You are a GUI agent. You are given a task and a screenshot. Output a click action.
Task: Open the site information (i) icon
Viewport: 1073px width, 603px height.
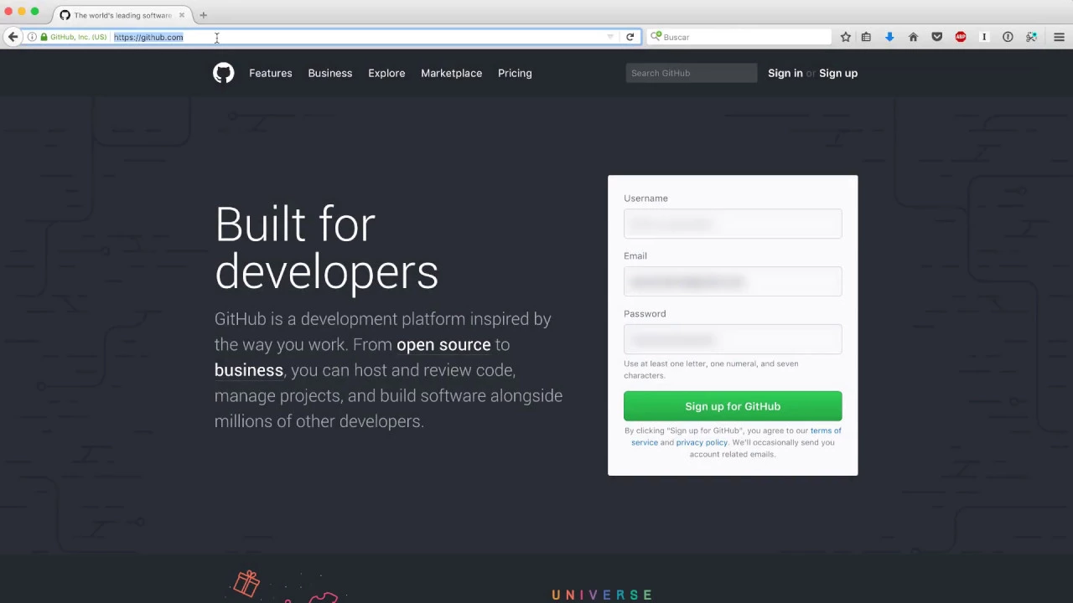click(x=32, y=37)
